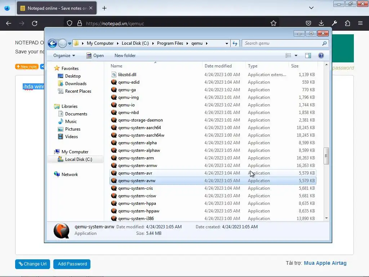Click the Explorer back arrow button
This screenshot has height=277, width=369.
pos(52,43)
